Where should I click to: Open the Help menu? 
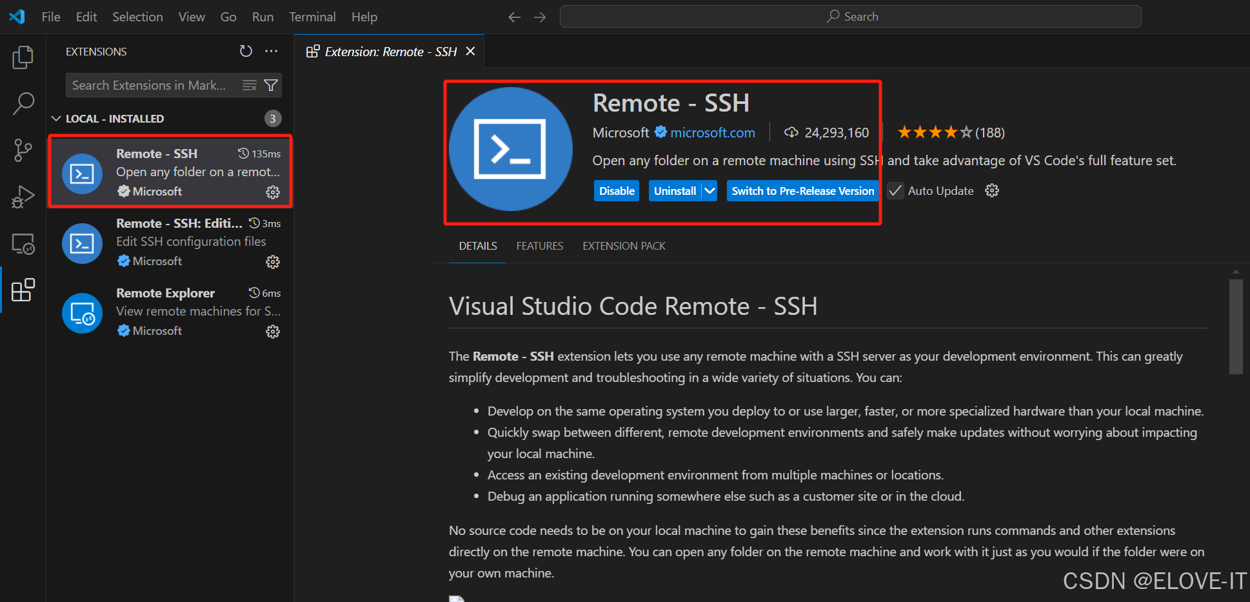tap(364, 17)
